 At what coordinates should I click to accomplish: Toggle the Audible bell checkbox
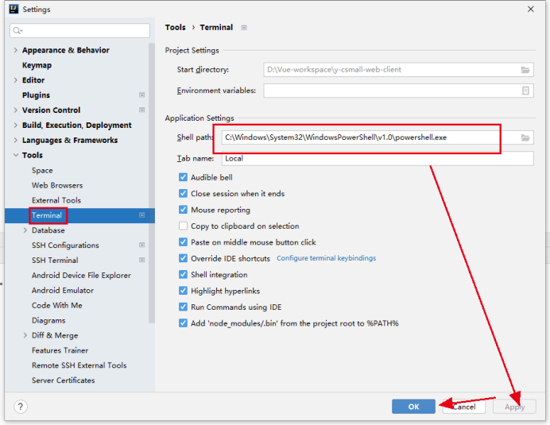pyautogui.click(x=183, y=177)
